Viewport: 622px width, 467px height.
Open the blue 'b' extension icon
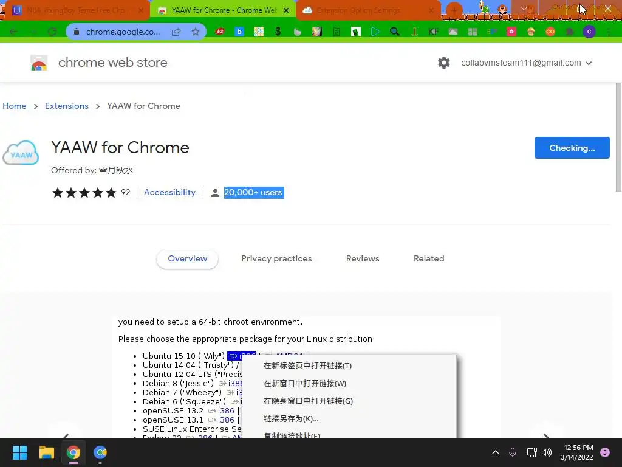coord(239,32)
